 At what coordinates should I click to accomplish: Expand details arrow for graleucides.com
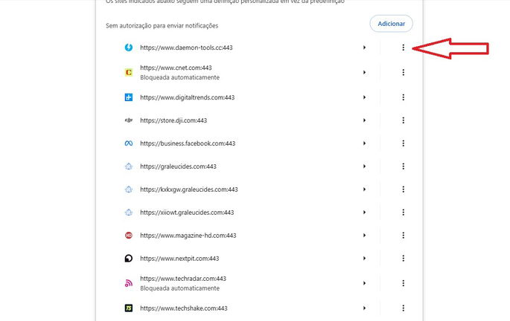click(x=365, y=166)
